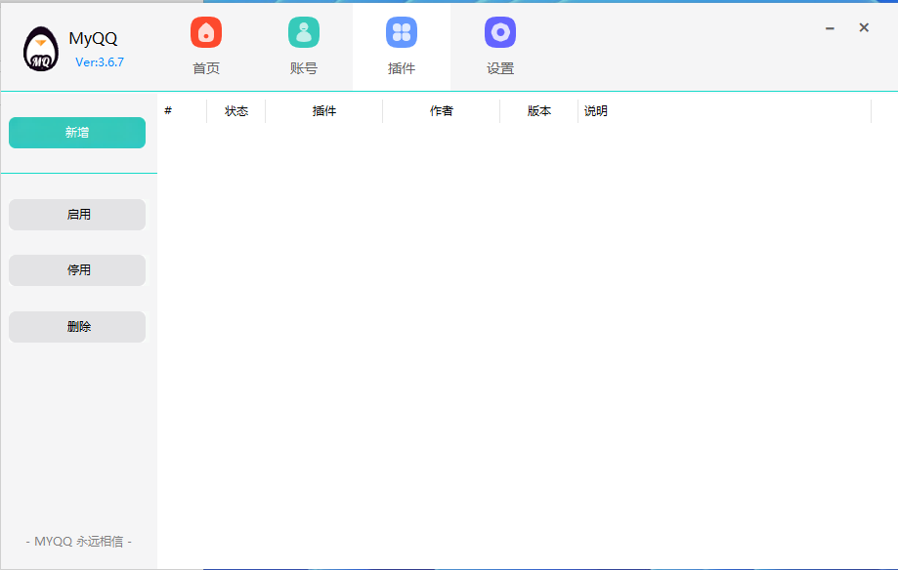Switch to 账号 account tab icon
The height and width of the screenshot is (570, 898).
pyautogui.click(x=304, y=33)
